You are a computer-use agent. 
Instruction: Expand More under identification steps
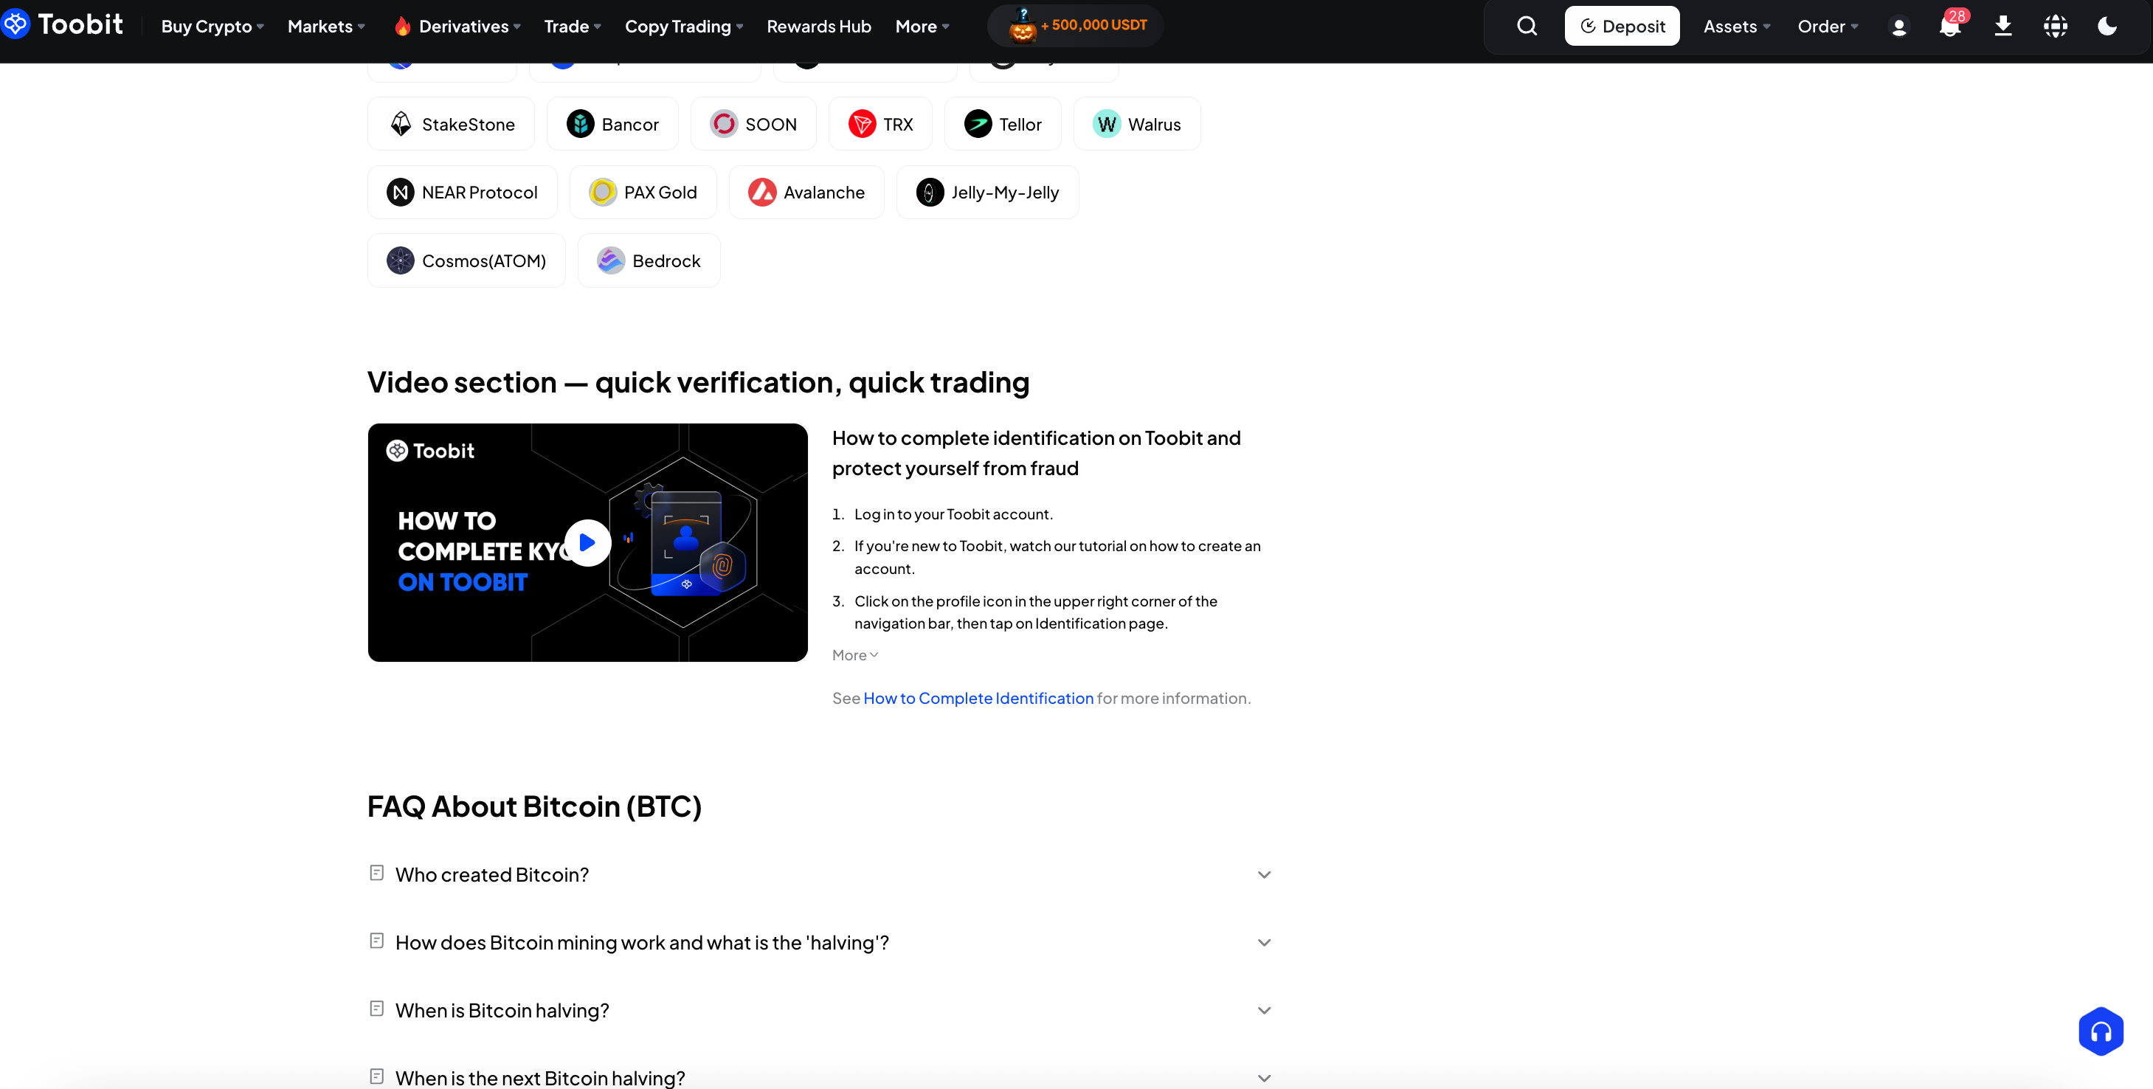(854, 655)
